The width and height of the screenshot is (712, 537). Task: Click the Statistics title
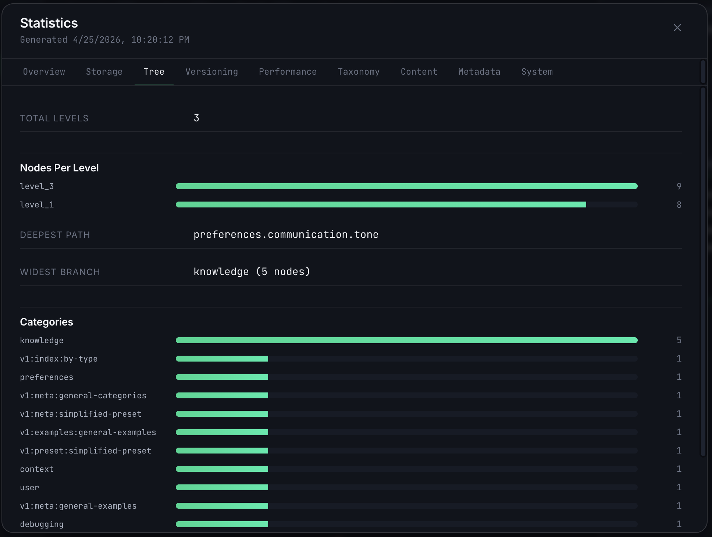click(x=49, y=23)
